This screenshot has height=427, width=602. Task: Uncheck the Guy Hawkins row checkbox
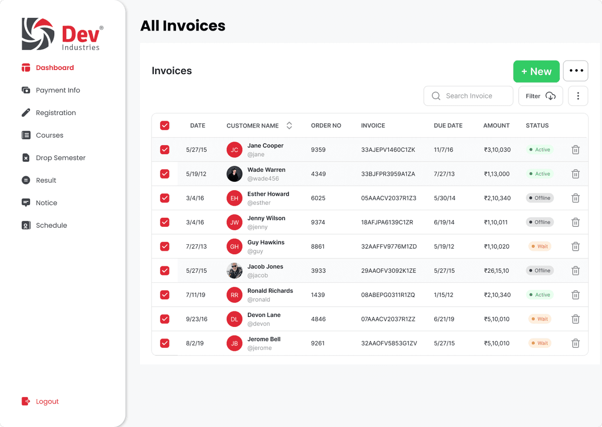165,246
